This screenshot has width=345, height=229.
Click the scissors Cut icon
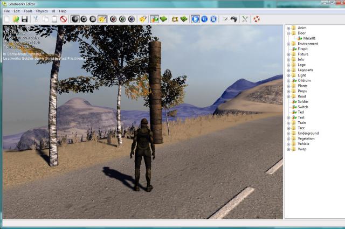(x=36, y=19)
